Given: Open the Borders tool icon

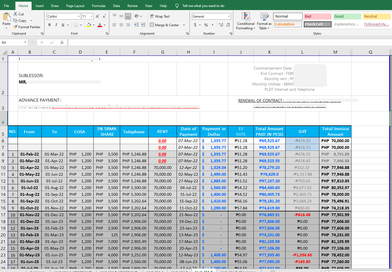Looking at the screenshot, I should tap(76, 25).
